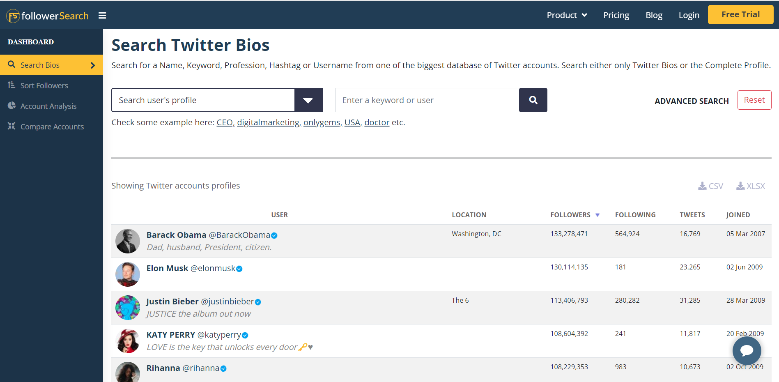Click the followerSearch logo
779x382 pixels.
pos(48,16)
